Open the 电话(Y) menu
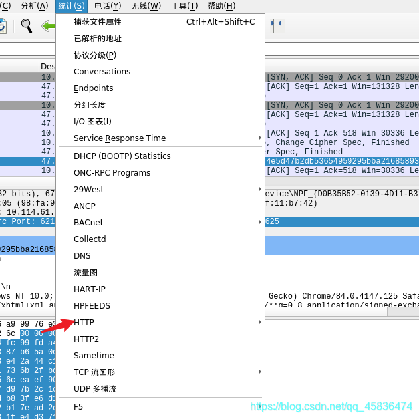 tap(108, 6)
